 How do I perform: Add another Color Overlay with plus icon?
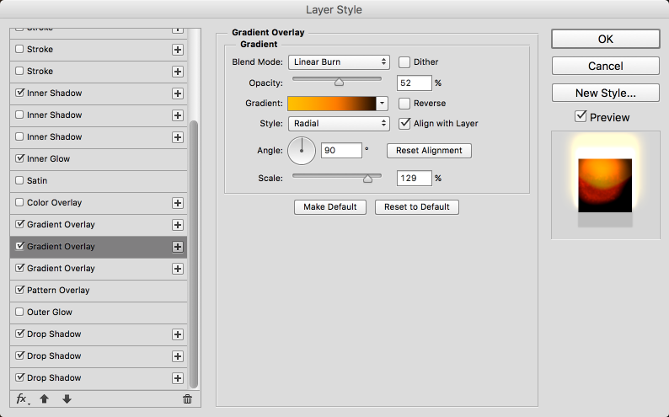pyautogui.click(x=178, y=203)
